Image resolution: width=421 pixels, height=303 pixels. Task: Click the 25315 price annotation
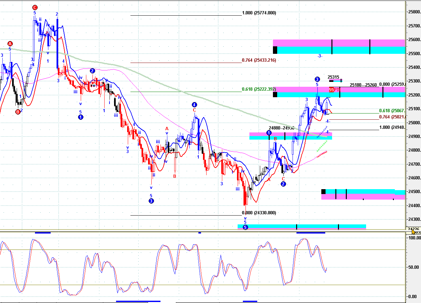coord(333,77)
